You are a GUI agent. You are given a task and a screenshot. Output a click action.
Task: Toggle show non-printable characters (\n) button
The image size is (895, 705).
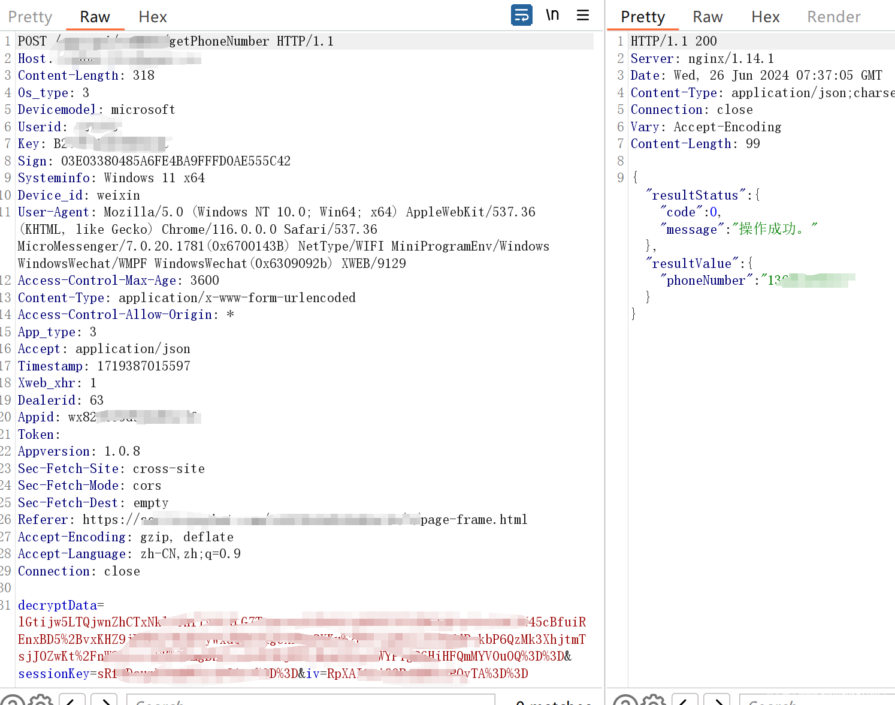tap(552, 15)
